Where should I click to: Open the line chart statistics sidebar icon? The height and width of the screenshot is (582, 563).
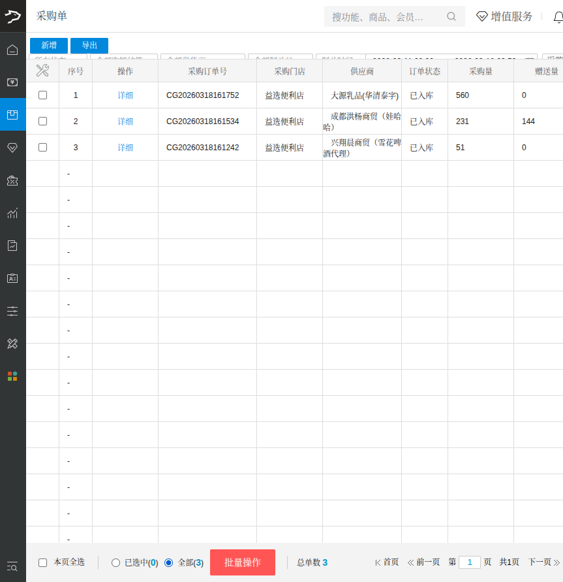12,213
